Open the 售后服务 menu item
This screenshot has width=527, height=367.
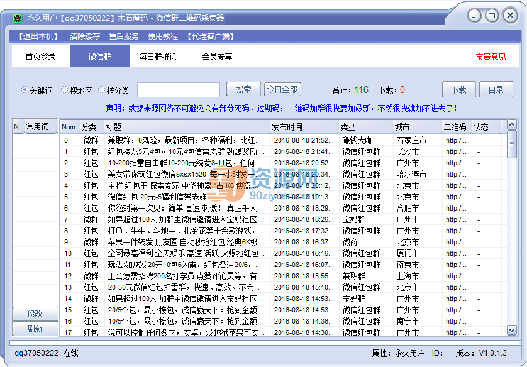(124, 36)
